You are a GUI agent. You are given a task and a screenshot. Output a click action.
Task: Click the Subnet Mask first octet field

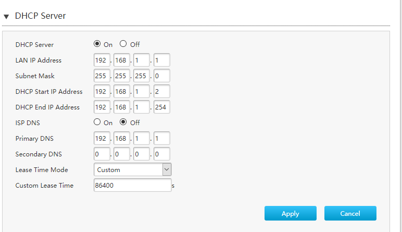(x=102, y=76)
